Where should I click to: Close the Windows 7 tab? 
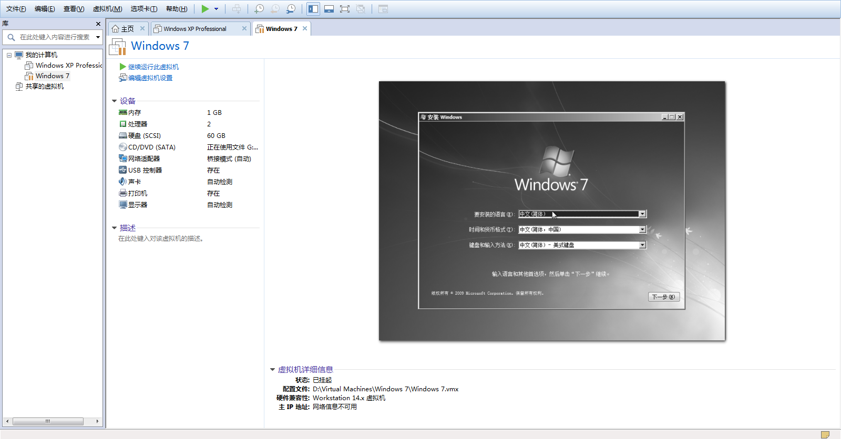tap(304, 28)
